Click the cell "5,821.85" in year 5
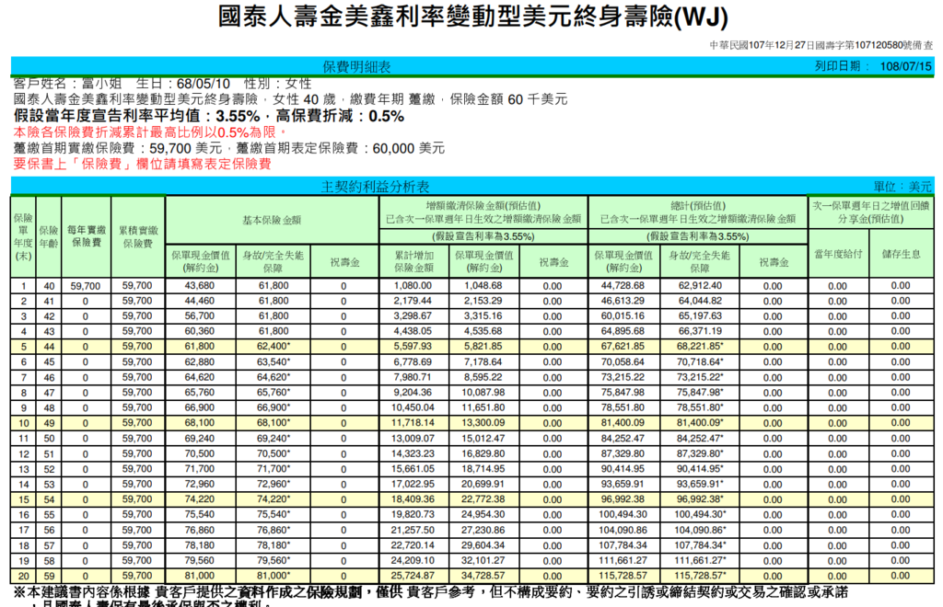 (x=483, y=347)
